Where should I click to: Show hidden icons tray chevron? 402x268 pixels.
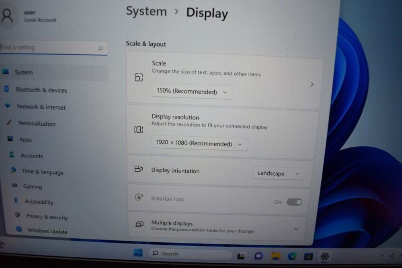tap(382, 256)
